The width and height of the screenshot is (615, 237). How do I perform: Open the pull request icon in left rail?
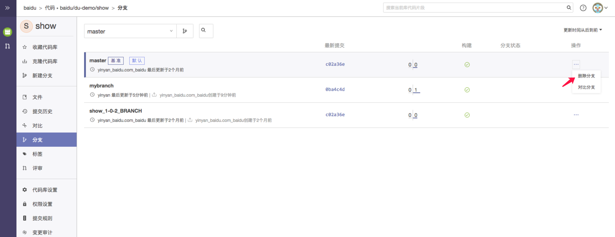click(7, 46)
